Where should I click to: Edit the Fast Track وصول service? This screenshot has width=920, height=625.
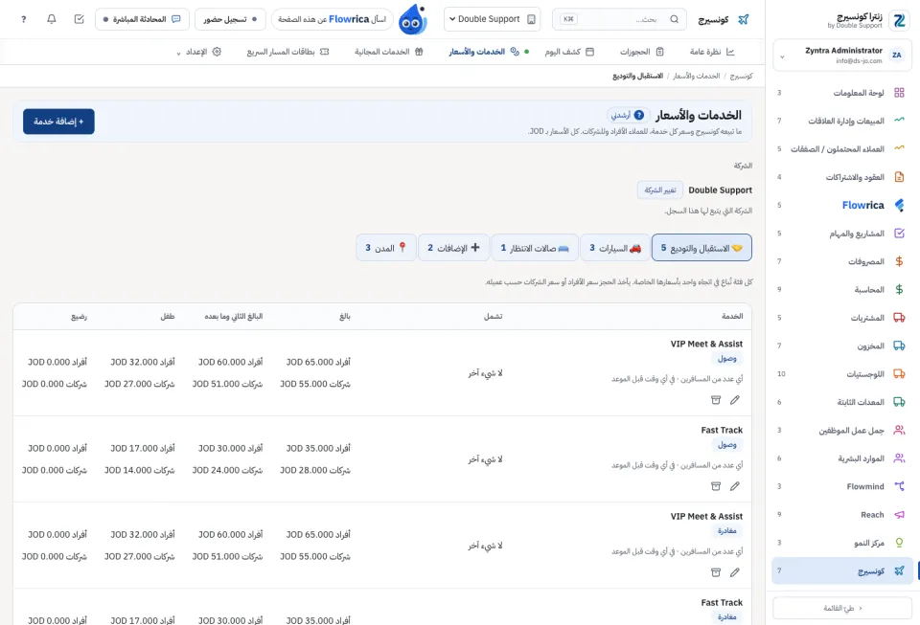(735, 486)
